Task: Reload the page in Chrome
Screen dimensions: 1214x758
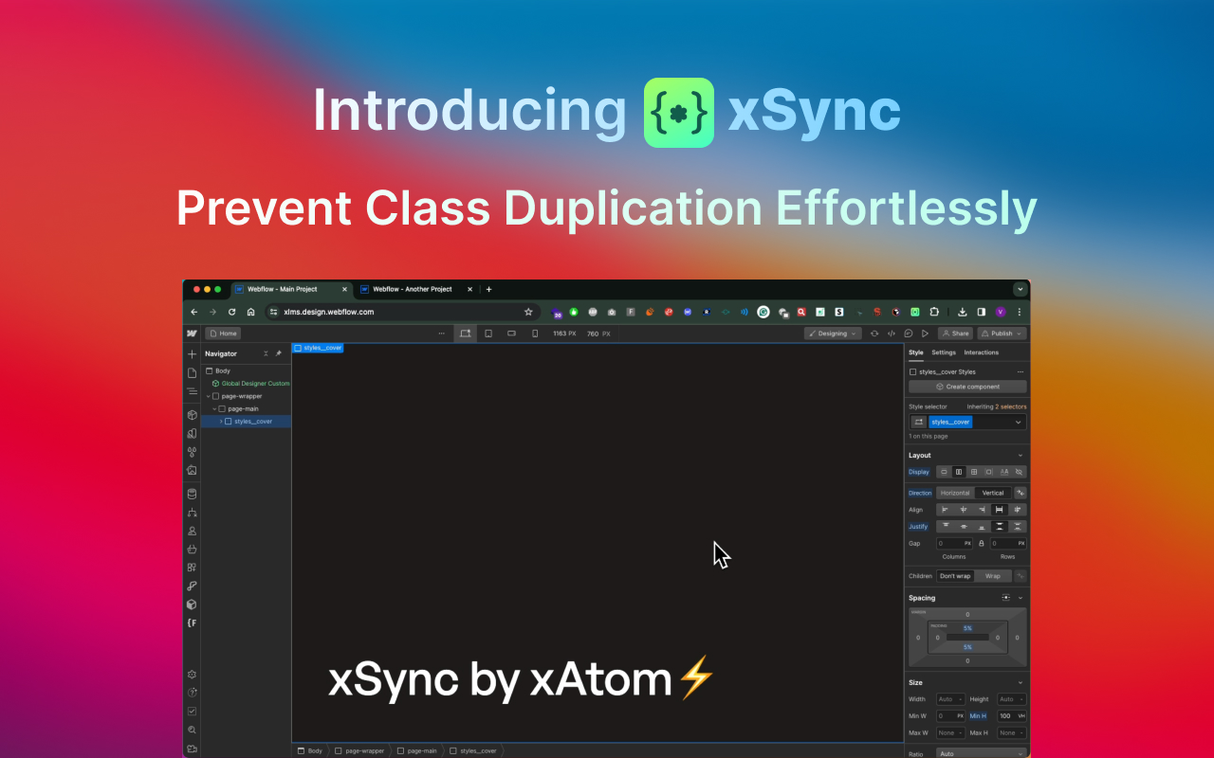Action: (231, 312)
